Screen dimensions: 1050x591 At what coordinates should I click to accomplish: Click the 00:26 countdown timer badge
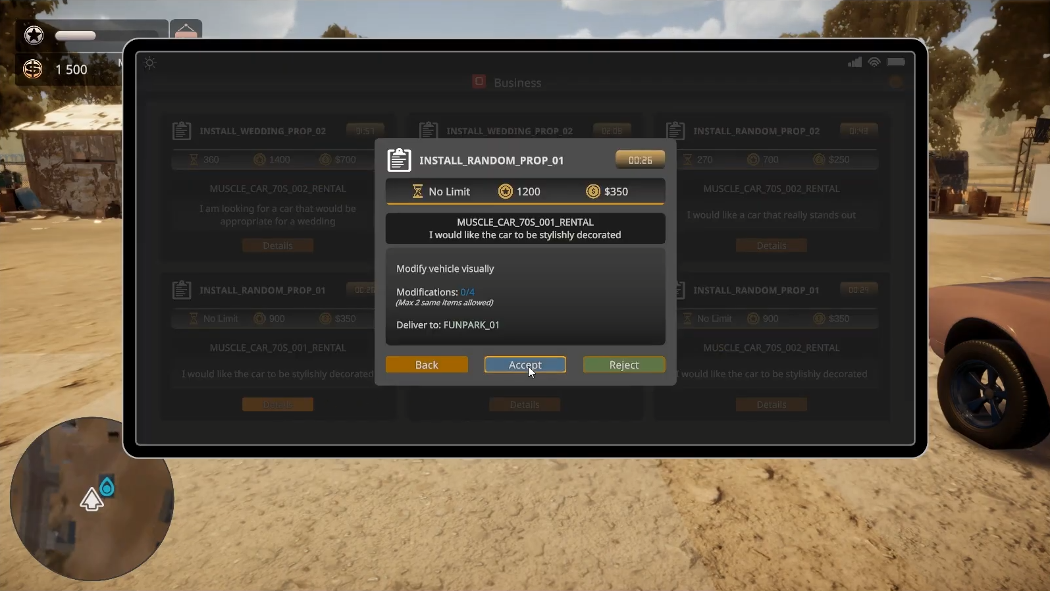coord(640,160)
